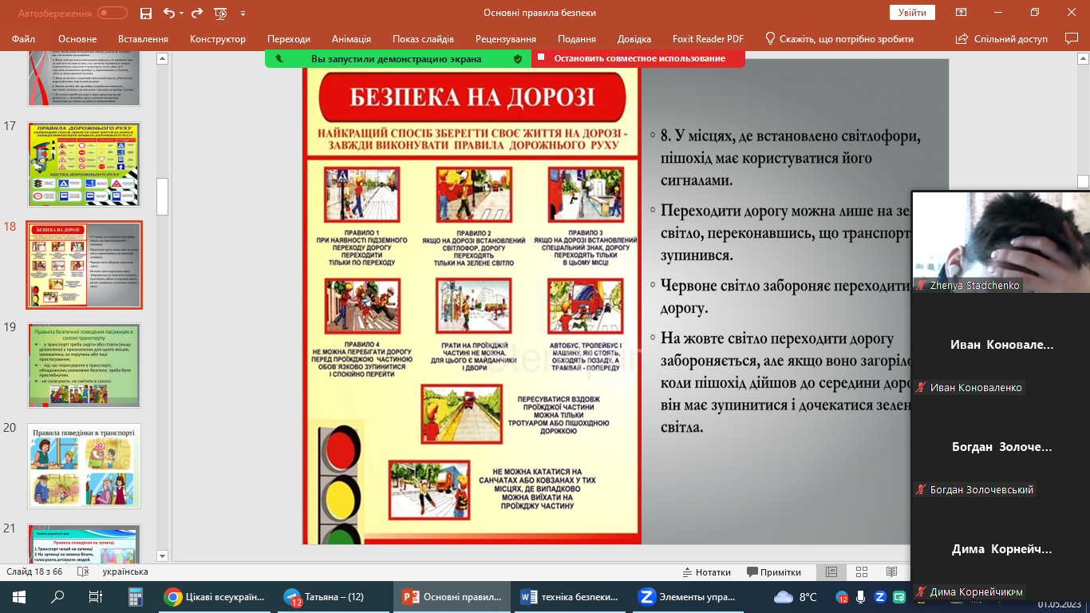Toggle the Нотатки notes pane
The width and height of the screenshot is (1090, 613).
[707, 571]
